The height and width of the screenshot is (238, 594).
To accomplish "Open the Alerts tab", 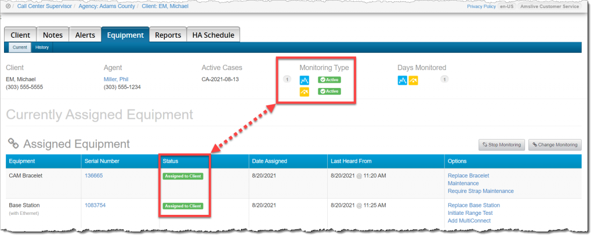I will coord(85,35).
